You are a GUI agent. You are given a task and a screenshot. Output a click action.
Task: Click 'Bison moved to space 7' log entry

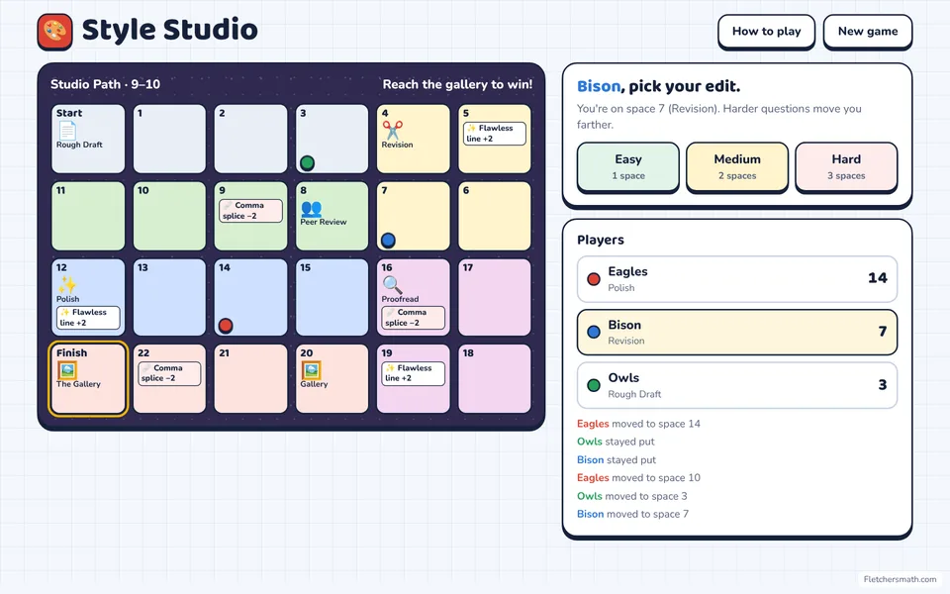[632, 514]
